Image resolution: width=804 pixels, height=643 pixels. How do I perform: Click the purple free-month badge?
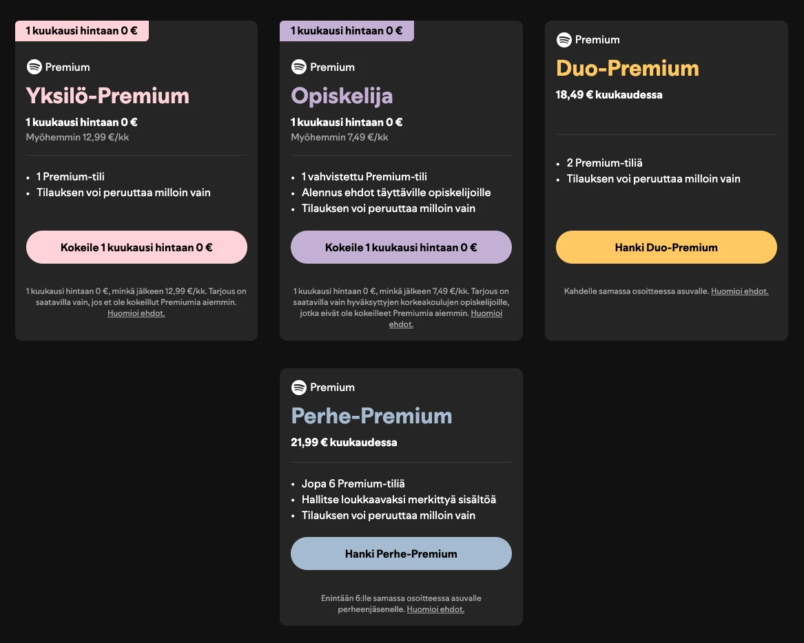coord(347,31)
